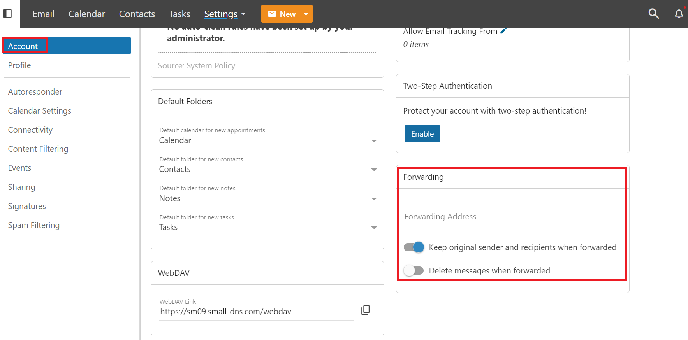The height and width of the screenshot is (340, 688).
Task: Go to the Calendar tab
Action: (x=87, y=14)
